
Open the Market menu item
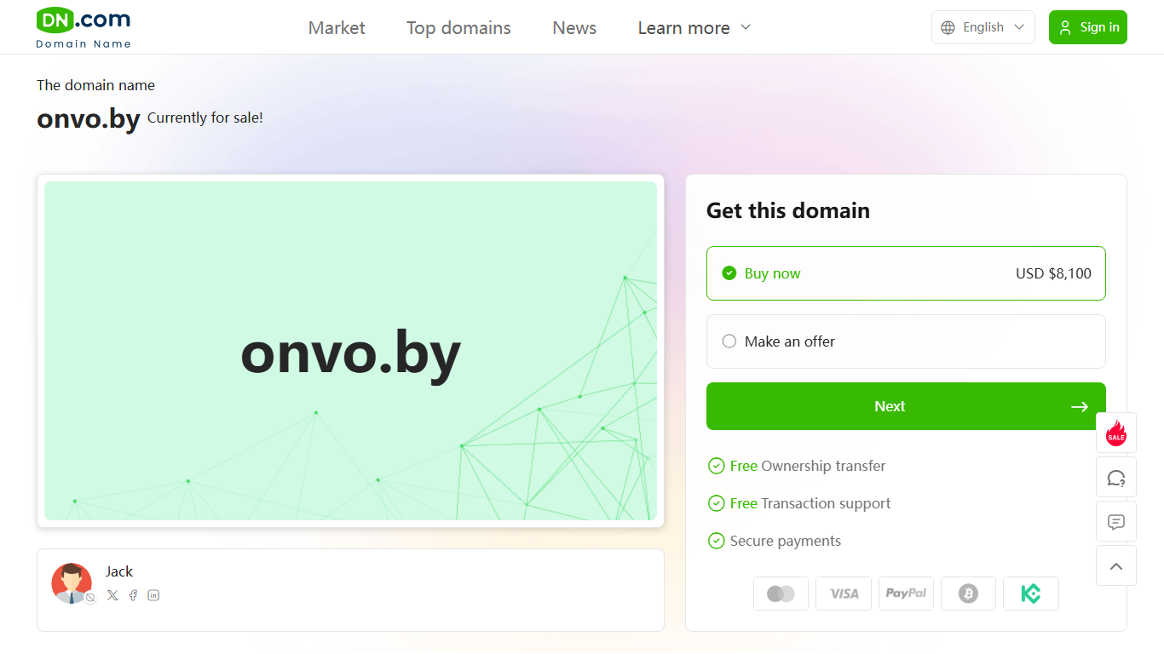coord(337,28)
